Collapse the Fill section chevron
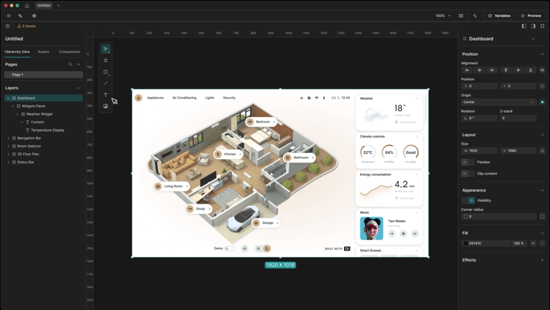Screen dimensions: 550x310 (x=542, y=233)
